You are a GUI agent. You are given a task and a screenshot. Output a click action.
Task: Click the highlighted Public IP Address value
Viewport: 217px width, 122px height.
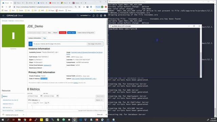click(x=44, y=79)
